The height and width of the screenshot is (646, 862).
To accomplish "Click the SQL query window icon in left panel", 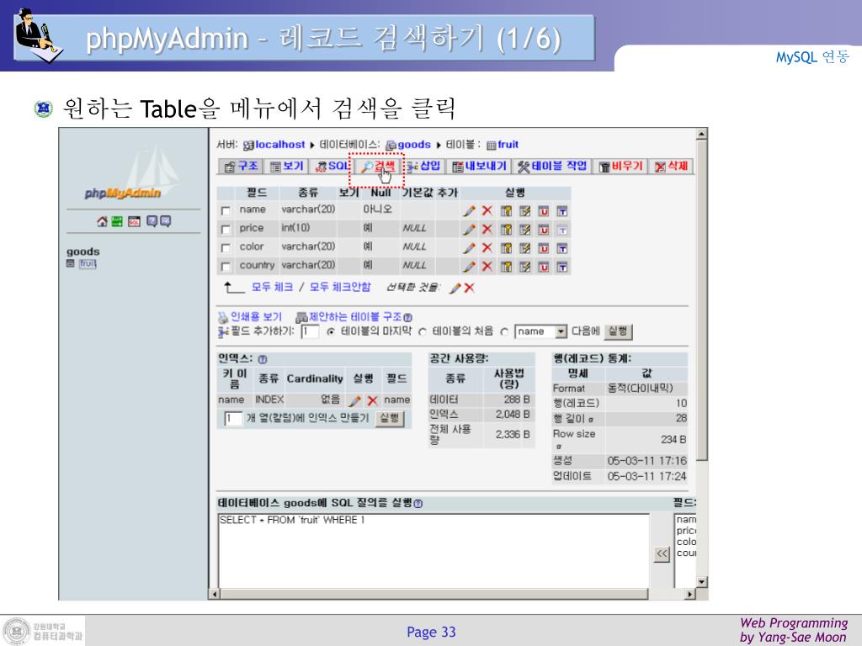I will (x=134, y=221).
